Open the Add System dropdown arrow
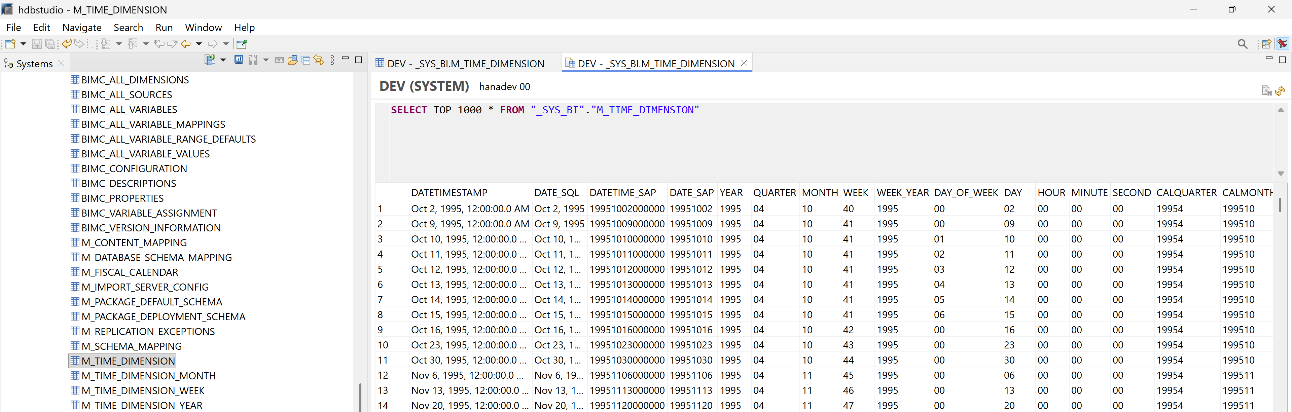Image resolution: width=1292 pixels, height=412 pixels. click(x=223, y=60)
